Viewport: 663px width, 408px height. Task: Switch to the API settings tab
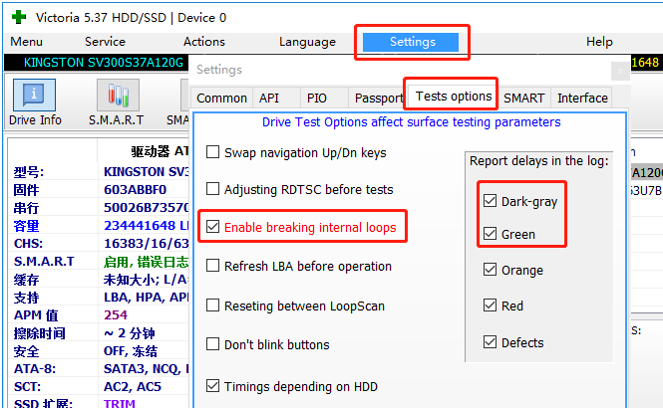coord(269,98)
